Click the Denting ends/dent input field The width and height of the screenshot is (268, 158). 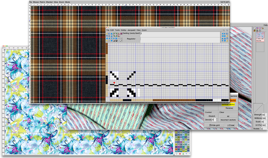coord(180,34)
